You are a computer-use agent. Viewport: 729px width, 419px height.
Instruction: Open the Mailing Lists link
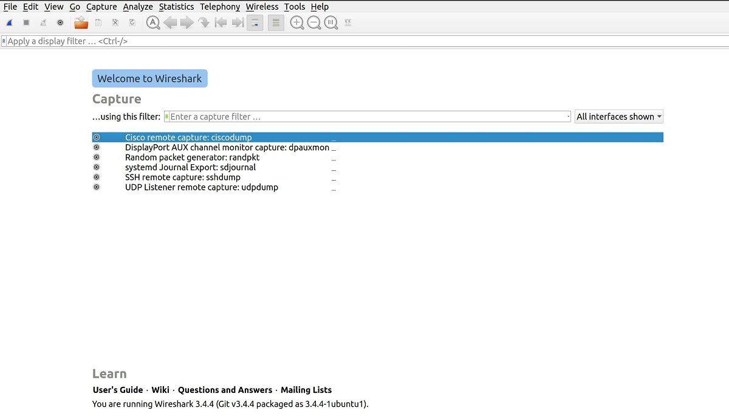pyautogui.click(x=306, y=390)
